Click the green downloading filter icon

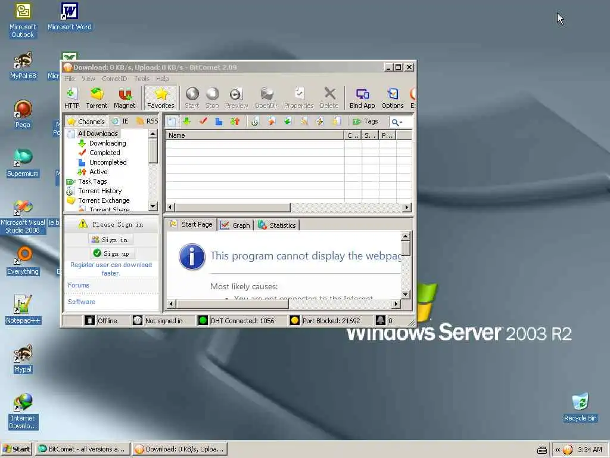click(x=186, y=122)
